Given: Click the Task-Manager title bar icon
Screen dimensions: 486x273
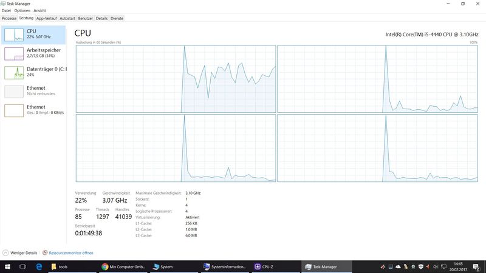Looking at the screenshot, I should (x=3, y=4).
